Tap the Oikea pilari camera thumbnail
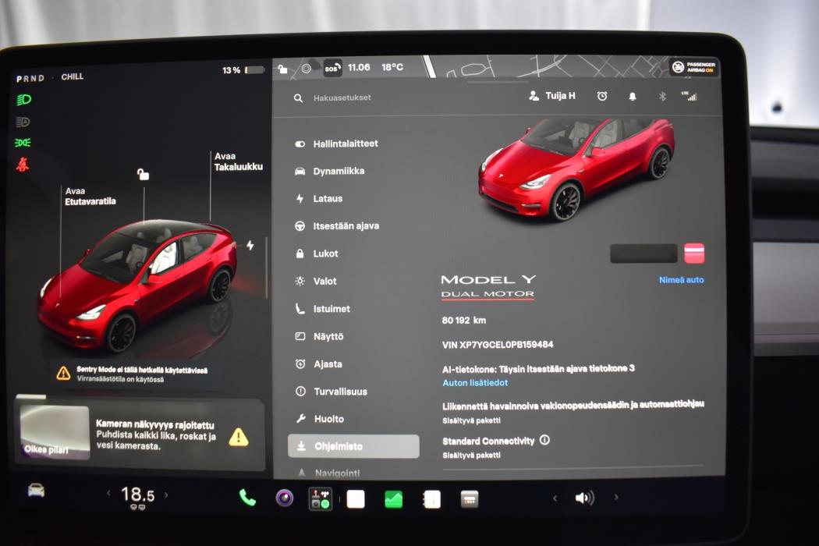Screen dimensions: 819x546 (55, 431)
